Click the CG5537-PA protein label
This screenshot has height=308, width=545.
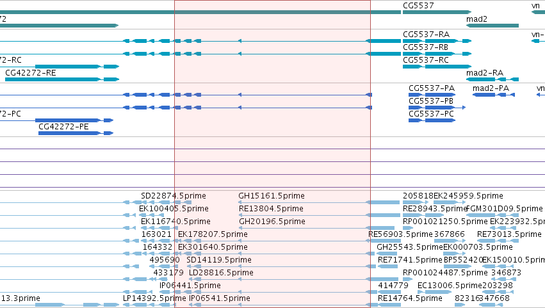[432, 88]
